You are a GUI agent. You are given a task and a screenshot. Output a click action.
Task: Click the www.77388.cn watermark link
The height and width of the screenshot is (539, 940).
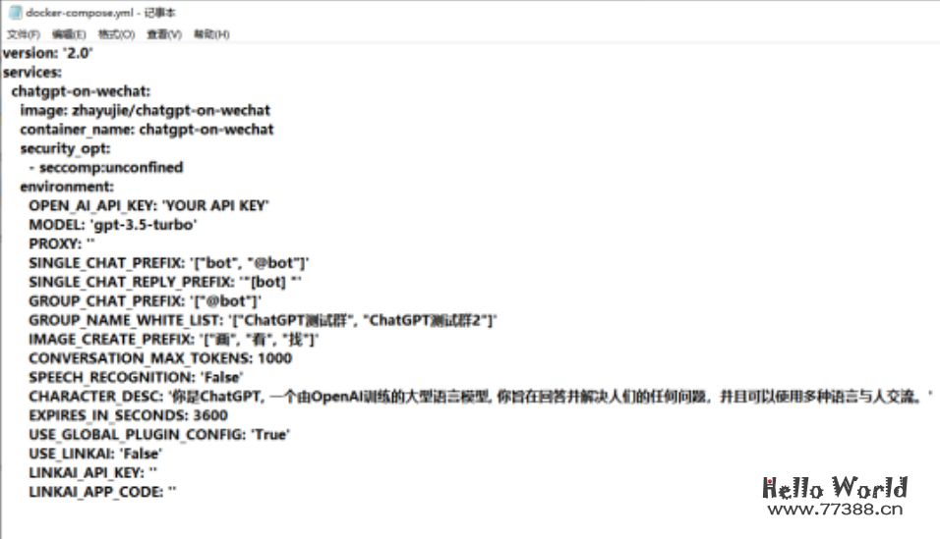pyautogui.click(x=835, y=510)
